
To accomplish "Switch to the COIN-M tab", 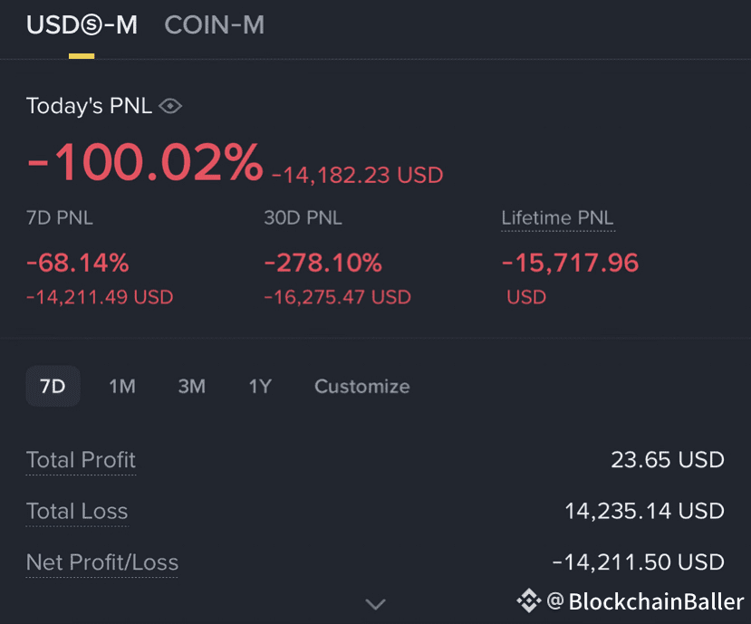I will [x=214, y=25].
